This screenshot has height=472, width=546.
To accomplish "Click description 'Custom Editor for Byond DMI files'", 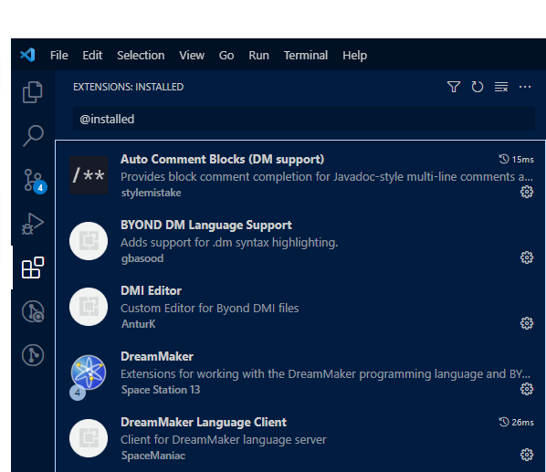I will tap(210, 309).
